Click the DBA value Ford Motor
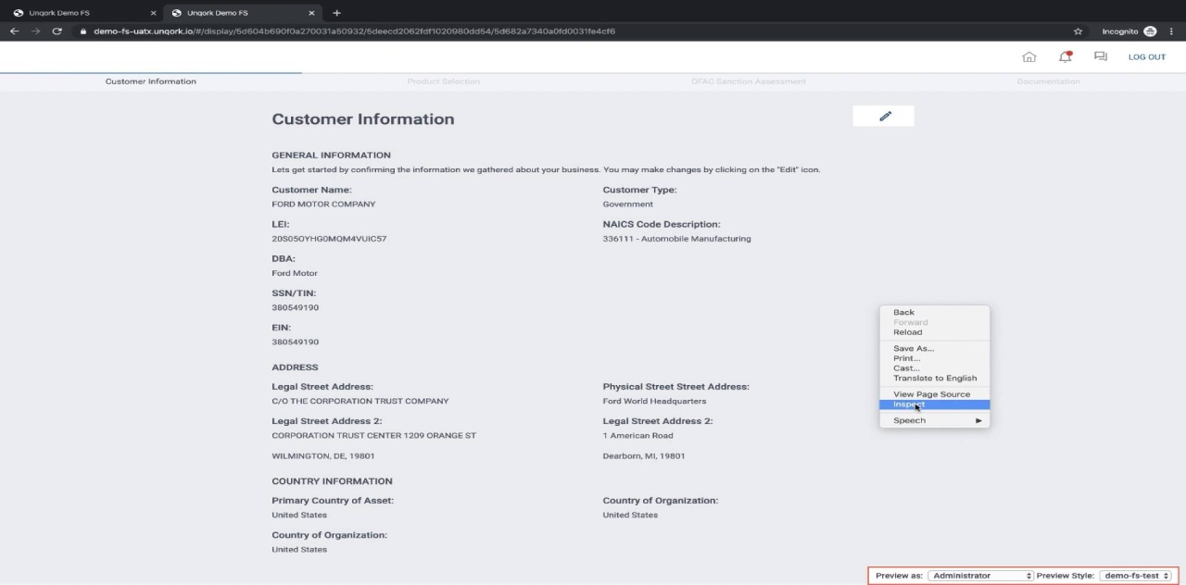Viewport: 1186px width, 585px height. point(295,273)
